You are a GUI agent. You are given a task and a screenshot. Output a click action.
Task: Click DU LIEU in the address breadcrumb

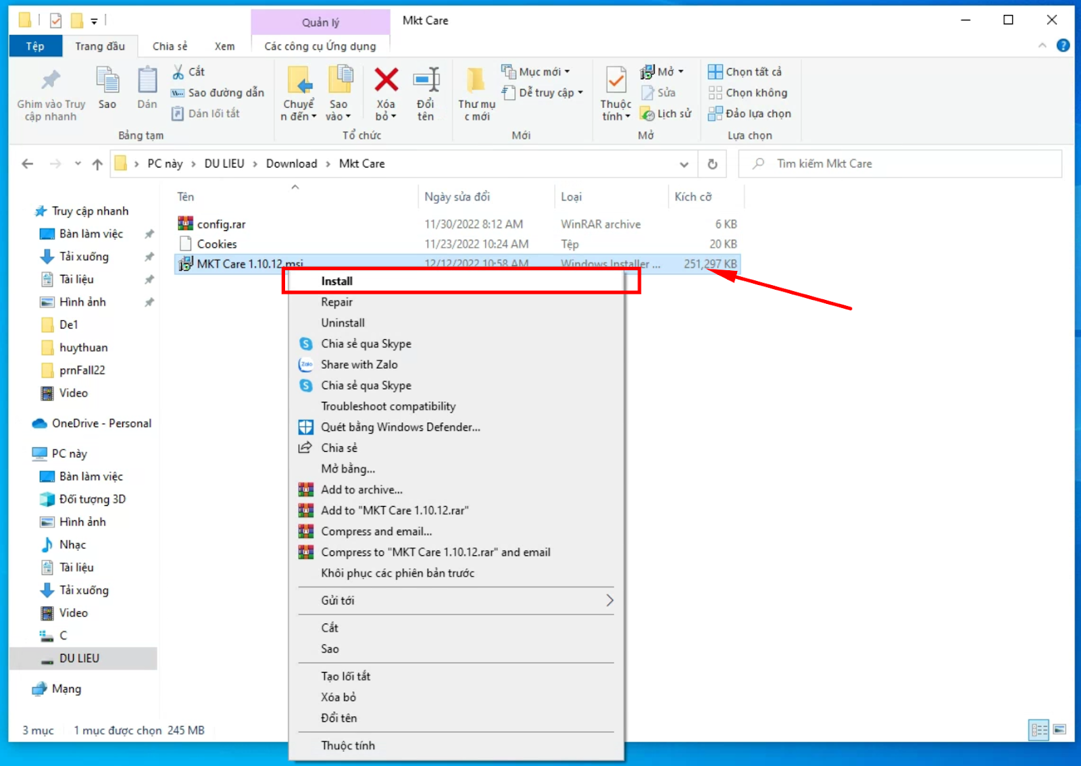[224, 163]
